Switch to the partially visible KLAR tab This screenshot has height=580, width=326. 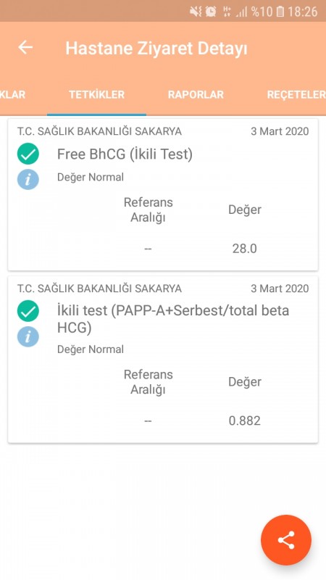(12, 95)
